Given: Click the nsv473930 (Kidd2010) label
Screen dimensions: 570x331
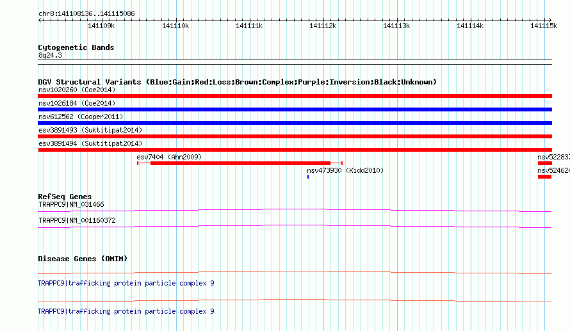Looking at the screenshot, I should coord(345,170).
